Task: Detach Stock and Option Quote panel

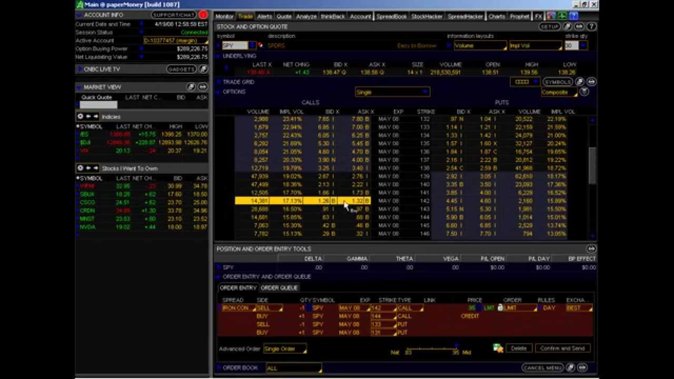Action: pyautogui.click(x=568, y=26)
